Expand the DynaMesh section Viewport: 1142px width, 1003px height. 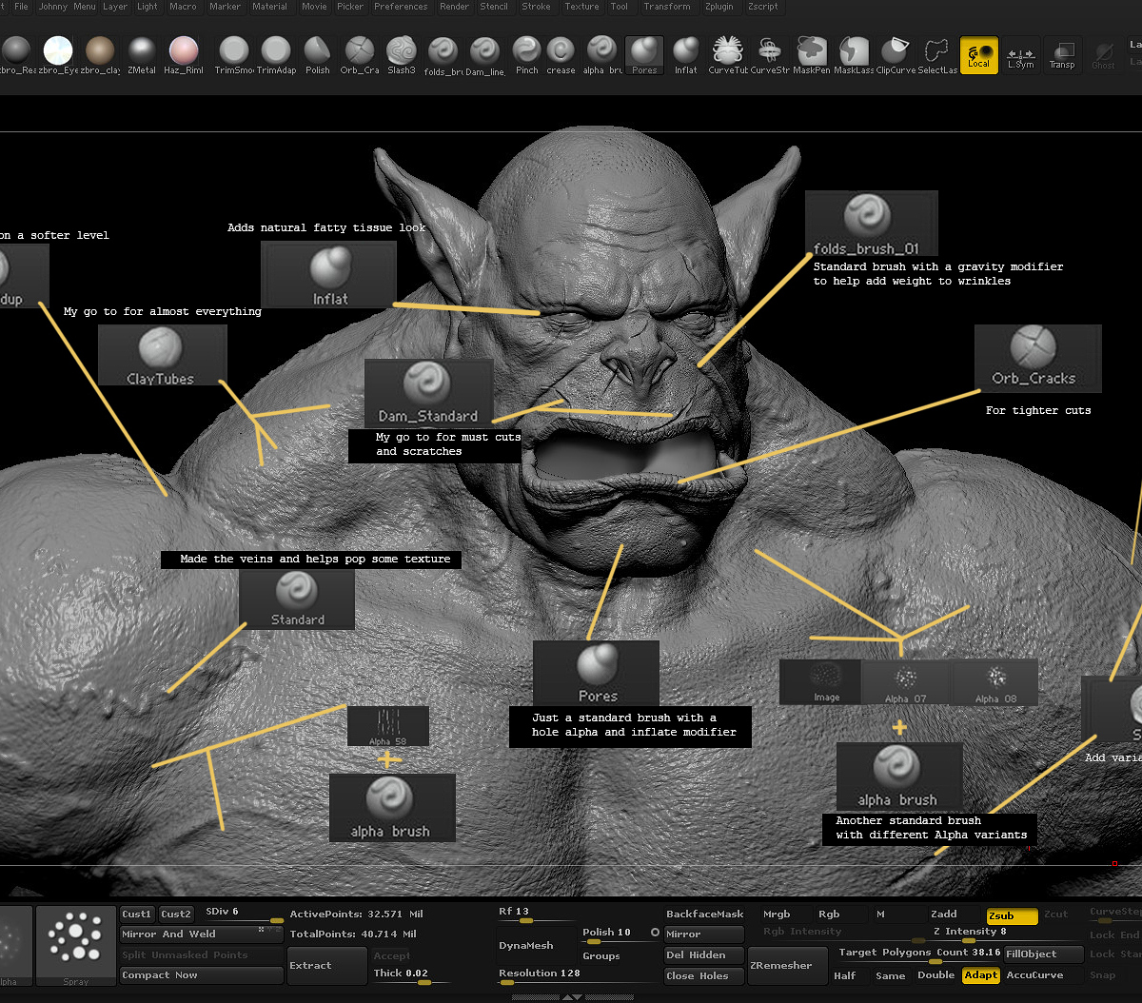point(526,946)
